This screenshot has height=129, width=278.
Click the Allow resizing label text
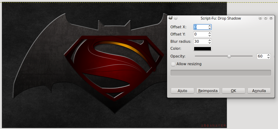pyautogui.click(x=189, y=64)
